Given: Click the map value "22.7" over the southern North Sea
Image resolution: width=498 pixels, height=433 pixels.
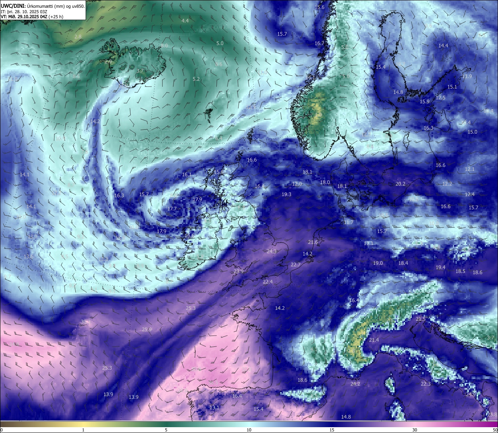Looking at the screenshot, I should pyautogui.click(x=296, y=264).
